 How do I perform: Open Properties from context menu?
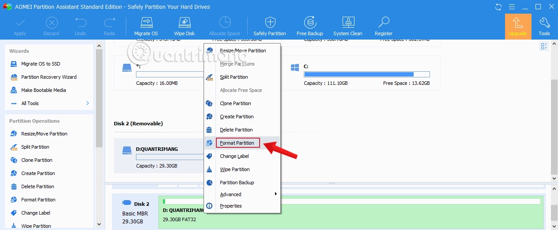pyautogui.click(x=242, y=206)
